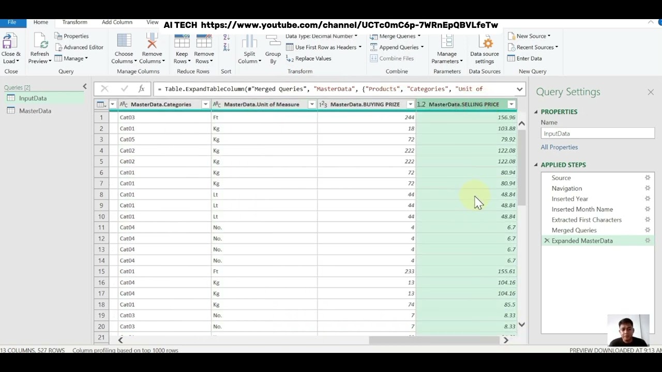Viewport: 662px width, 372px height.
Task: Switch to the Add Column tab
Action: 117,22
